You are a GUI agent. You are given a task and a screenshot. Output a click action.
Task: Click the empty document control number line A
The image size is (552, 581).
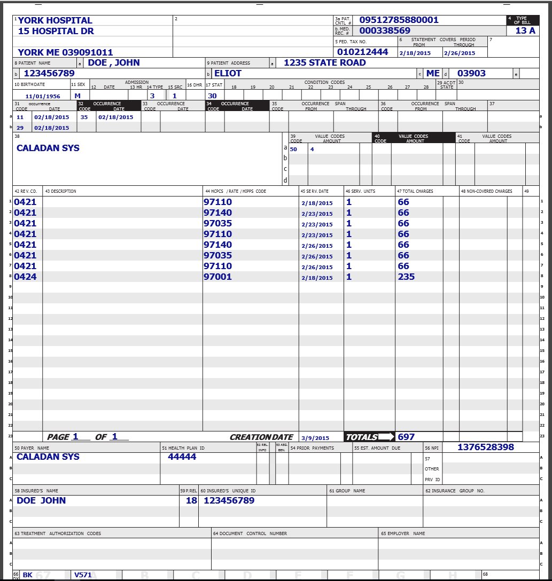coord(295,543)
